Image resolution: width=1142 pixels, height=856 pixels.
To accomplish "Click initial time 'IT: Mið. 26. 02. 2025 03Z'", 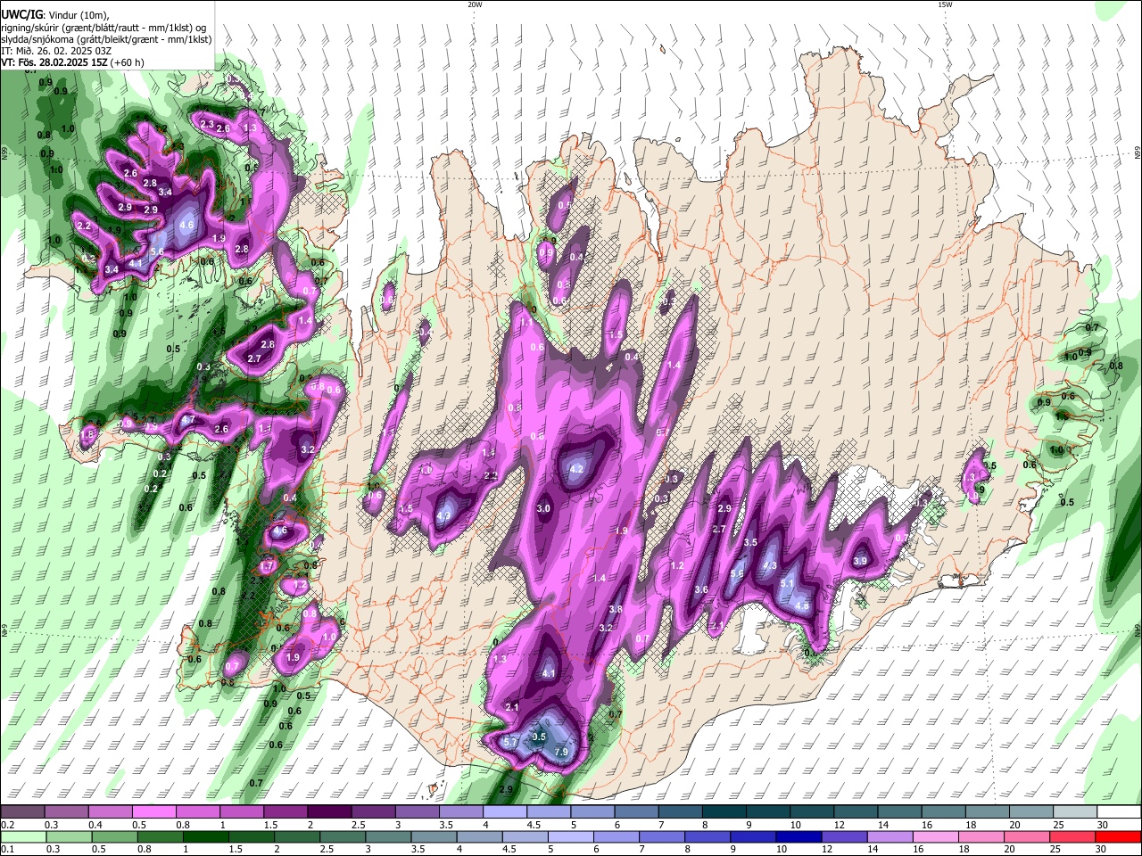I will 55,51.
